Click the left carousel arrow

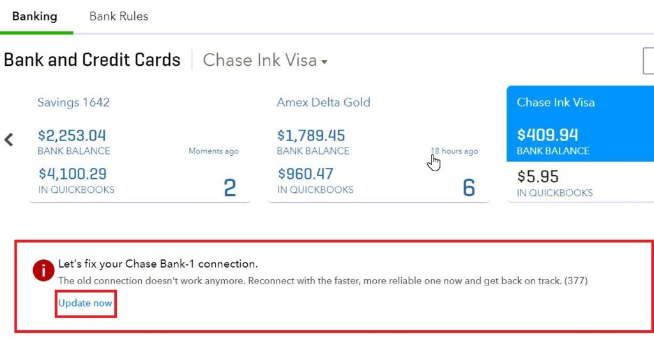tap(9, 139)
